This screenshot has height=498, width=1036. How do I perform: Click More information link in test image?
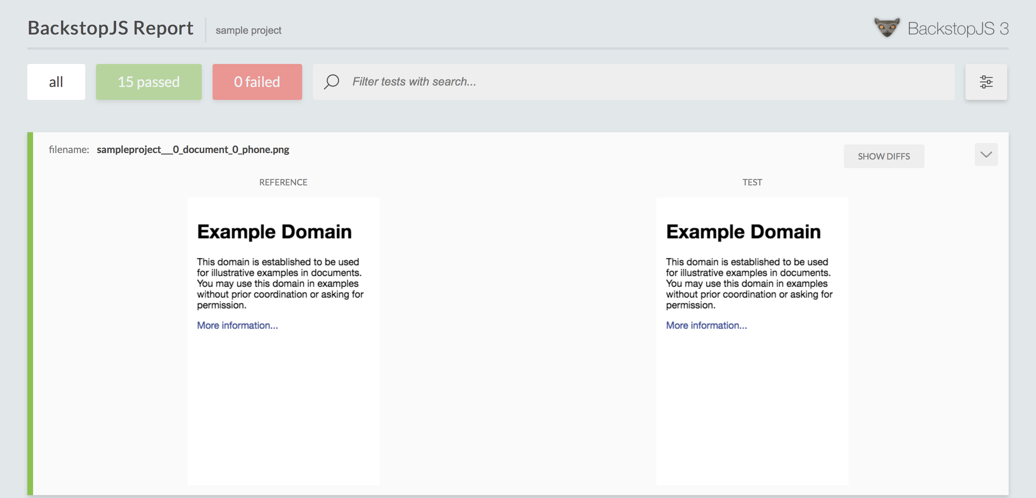click(706, 325)
